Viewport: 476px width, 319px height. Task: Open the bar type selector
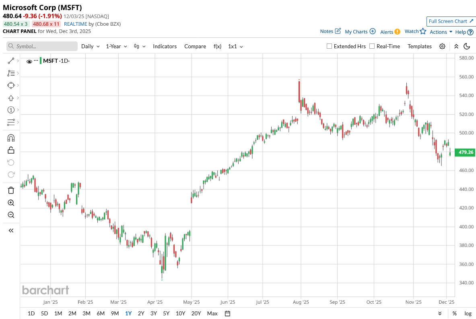click(x=140, y=46)
